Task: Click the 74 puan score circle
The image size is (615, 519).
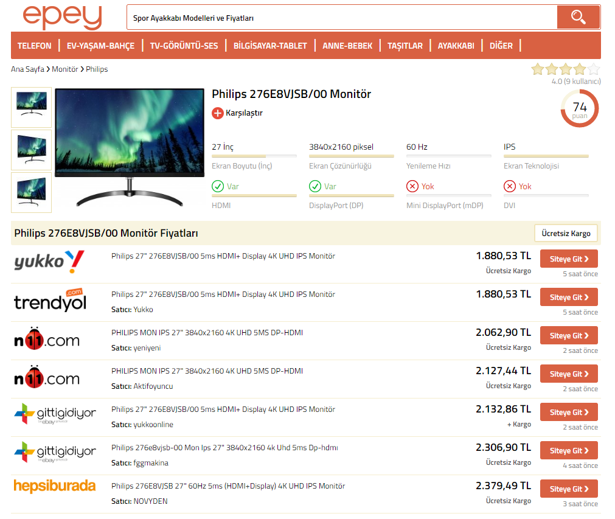Action: [x=579, y=109]
